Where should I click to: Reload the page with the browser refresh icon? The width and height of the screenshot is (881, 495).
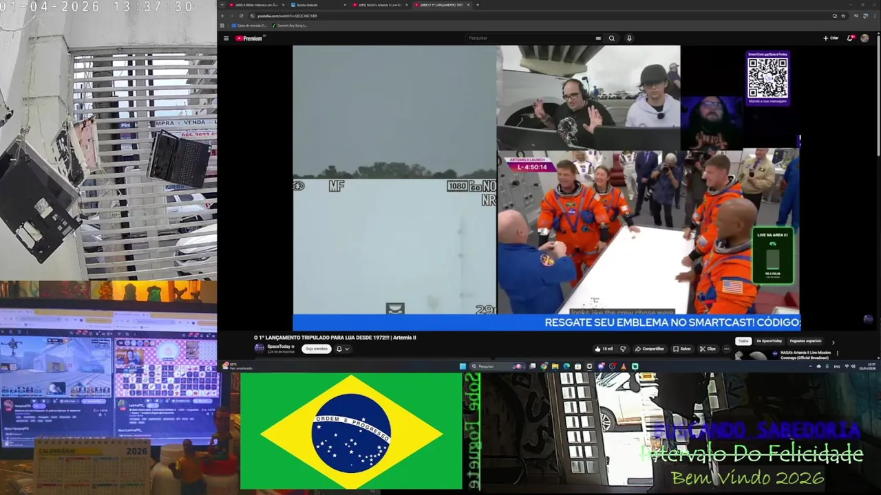[241, 16]
